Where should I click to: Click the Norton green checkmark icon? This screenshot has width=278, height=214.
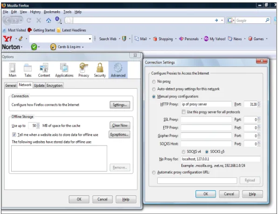[x=34, y=47]
